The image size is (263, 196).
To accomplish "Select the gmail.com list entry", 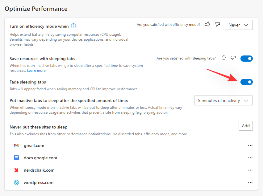I will pos(34,145).
